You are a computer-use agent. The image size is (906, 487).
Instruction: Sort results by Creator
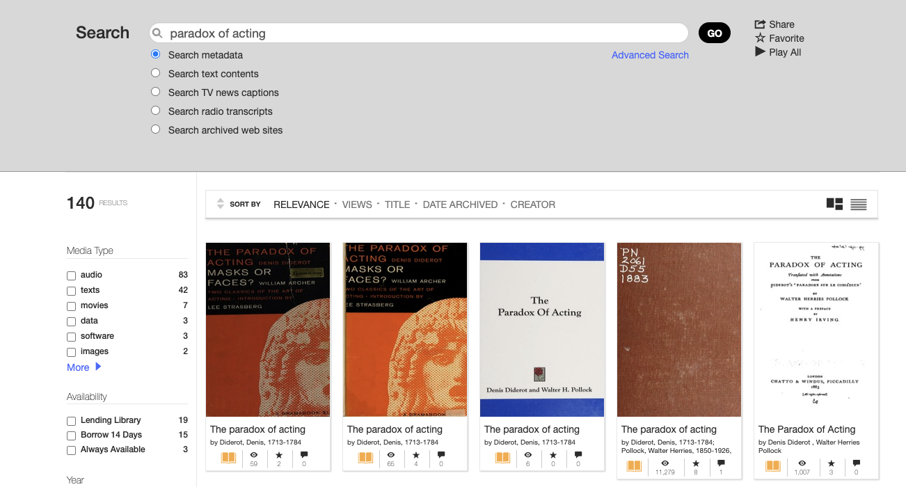pyautogui.click(x=533, y=205)
